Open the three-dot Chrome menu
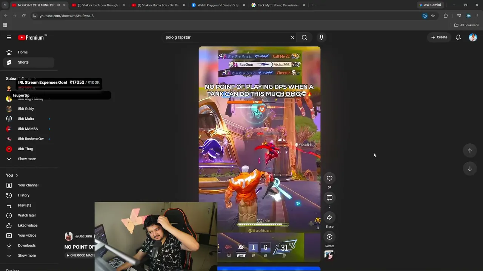483x271 pixels. pos(478,16)
